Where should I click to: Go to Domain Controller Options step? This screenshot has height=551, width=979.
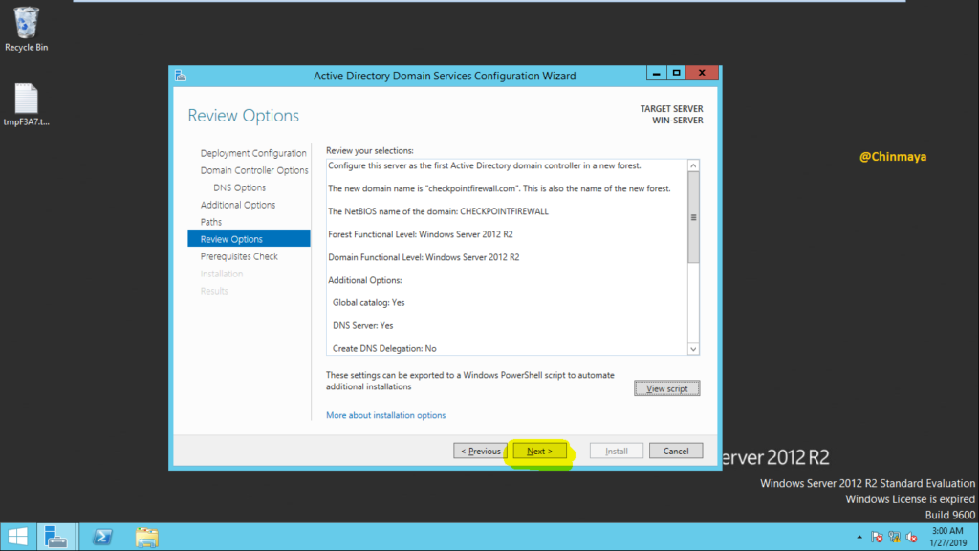click(x=254, y=170)
